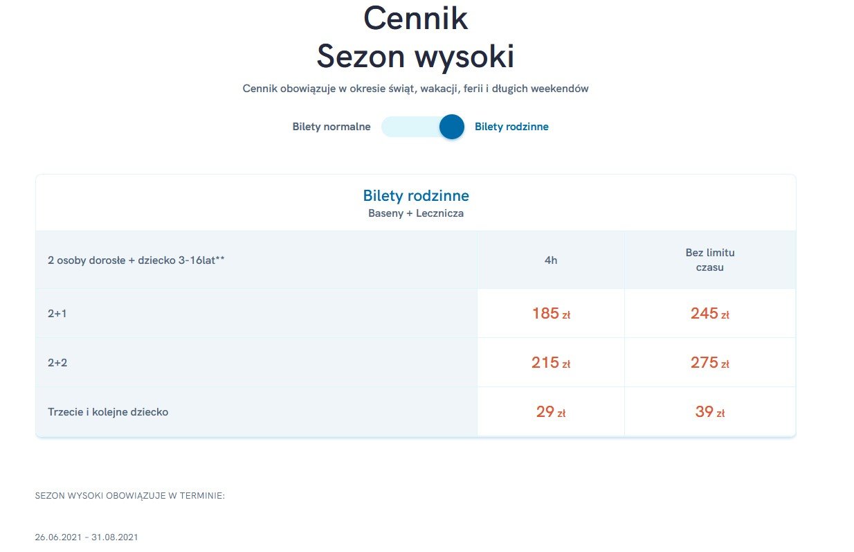The image size is (854, 552).
Task: Click the 245 zł unlimited time price
Action: 710,314
